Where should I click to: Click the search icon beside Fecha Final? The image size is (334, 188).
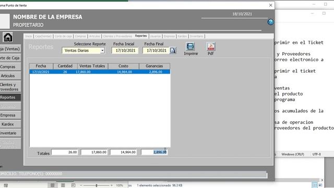coord(173,51)
